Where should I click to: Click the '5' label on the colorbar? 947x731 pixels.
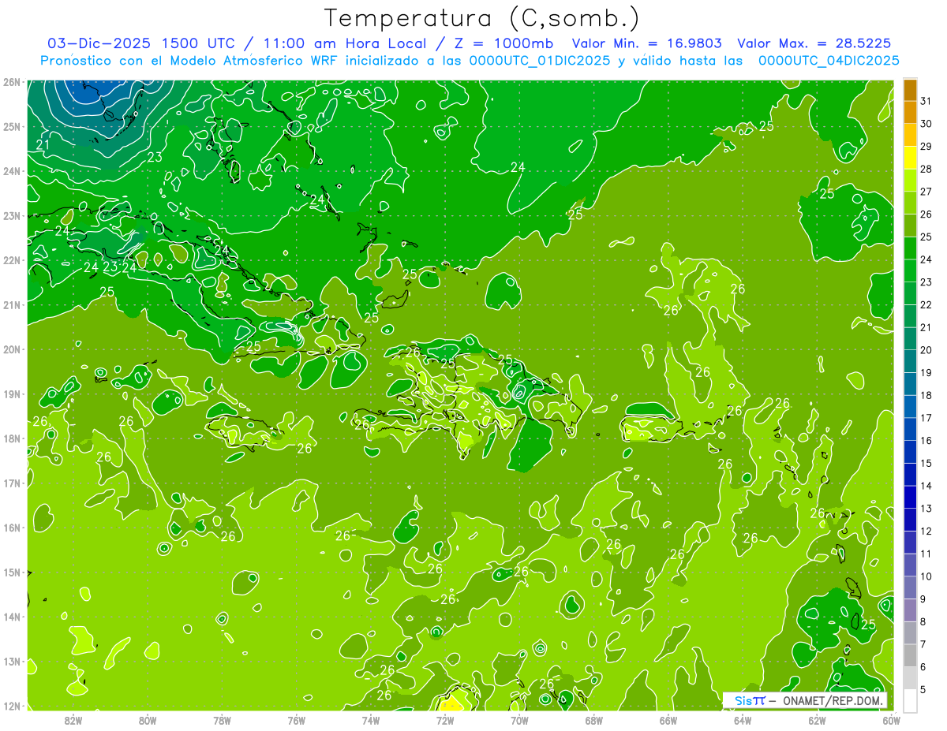924,690
